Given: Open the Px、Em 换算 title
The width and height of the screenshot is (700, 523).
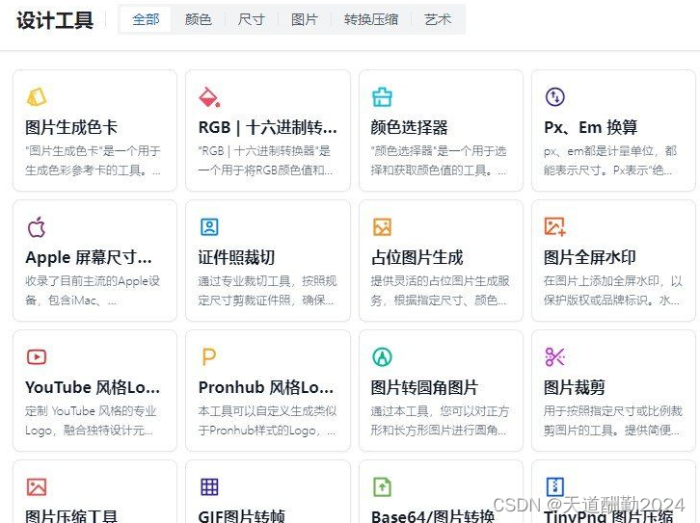Looking at the screenshot, I should (591, 127).
